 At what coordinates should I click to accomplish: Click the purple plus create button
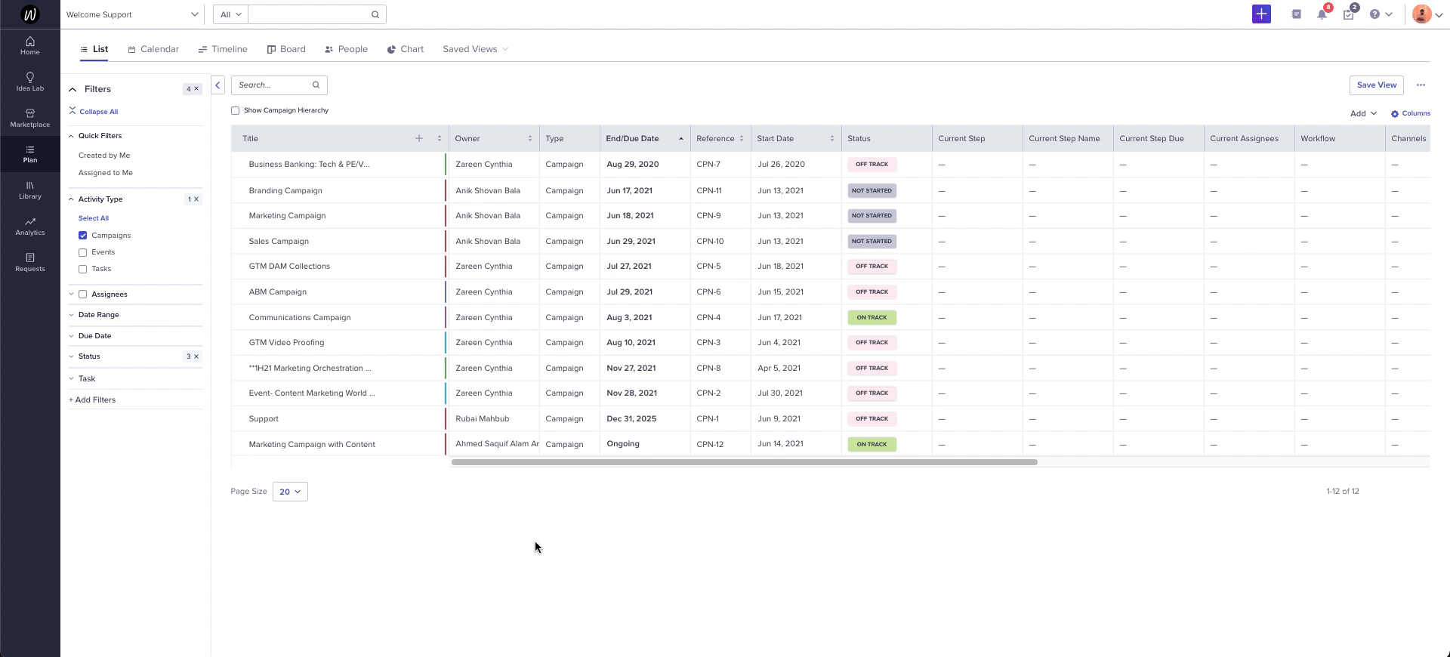click(x=1261, y=14)
